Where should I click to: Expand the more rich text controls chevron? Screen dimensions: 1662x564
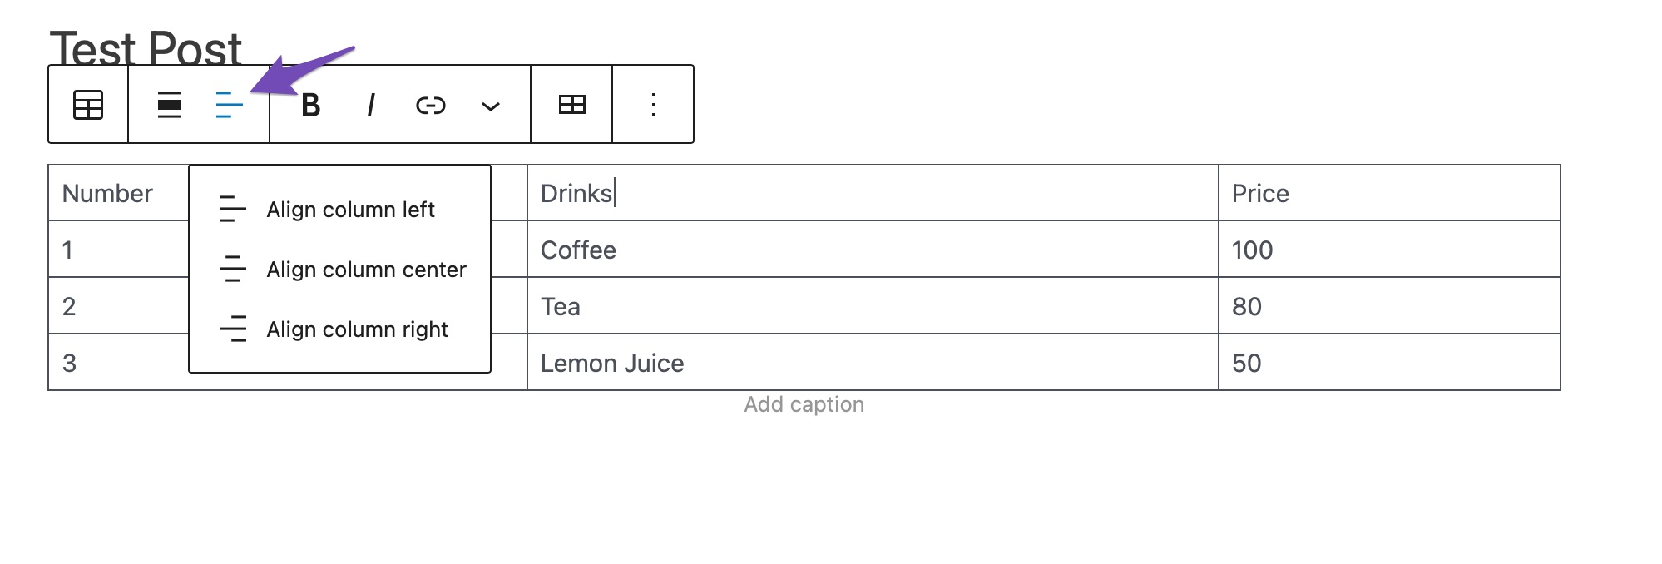[490, 106]
